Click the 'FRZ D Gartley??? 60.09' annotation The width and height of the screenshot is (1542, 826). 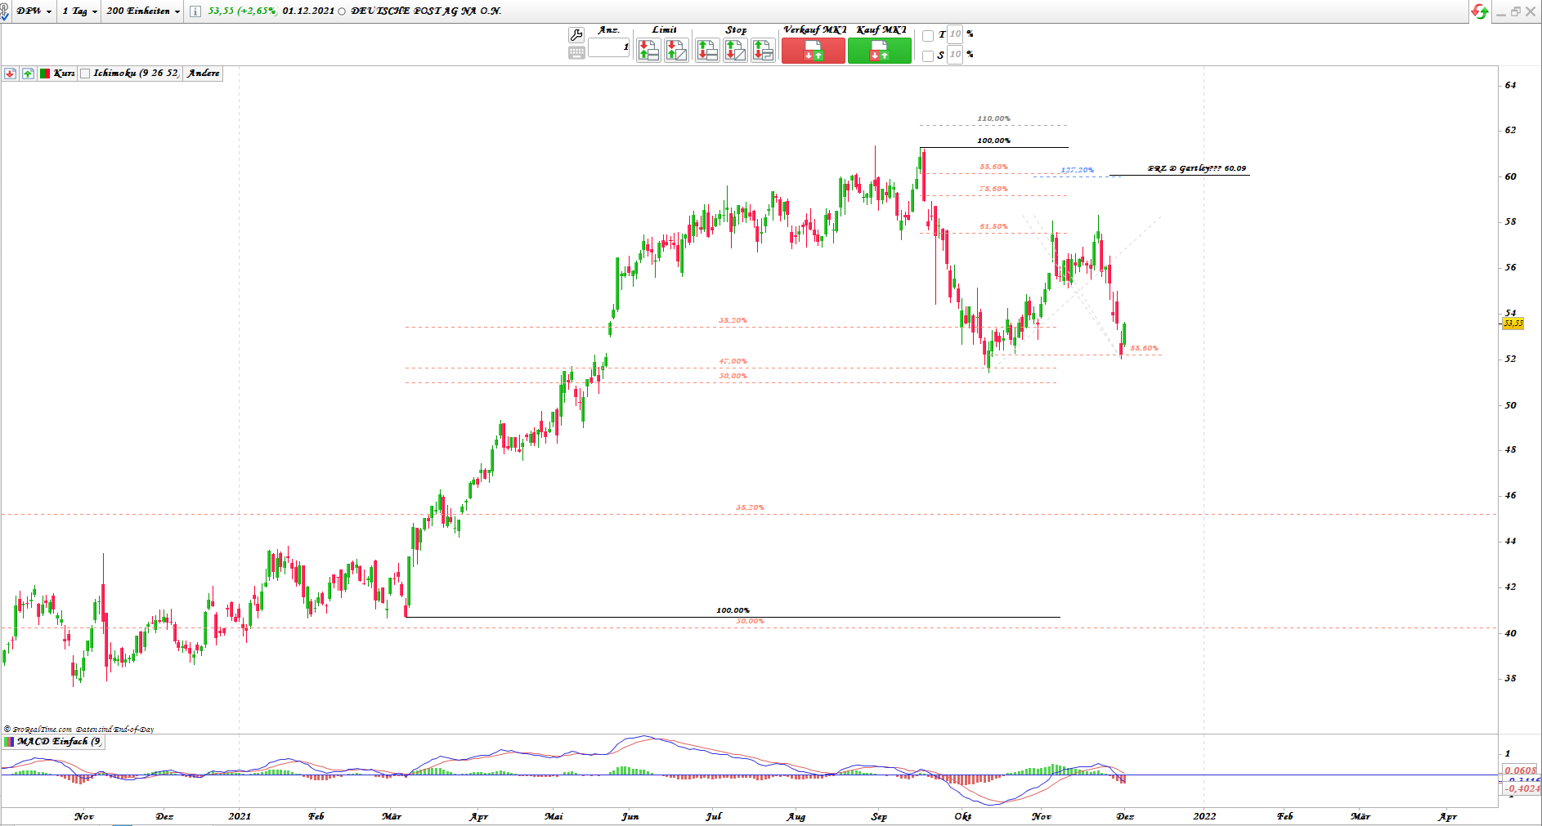(1197, 168)
